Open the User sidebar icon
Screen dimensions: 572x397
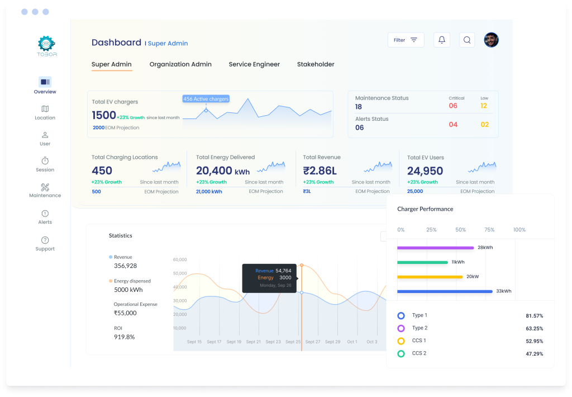point(45,135)
